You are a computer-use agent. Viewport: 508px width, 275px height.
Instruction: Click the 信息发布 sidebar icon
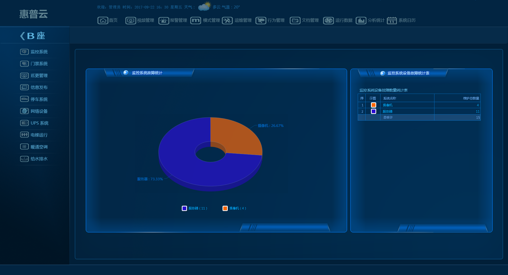tap(24, 87)
